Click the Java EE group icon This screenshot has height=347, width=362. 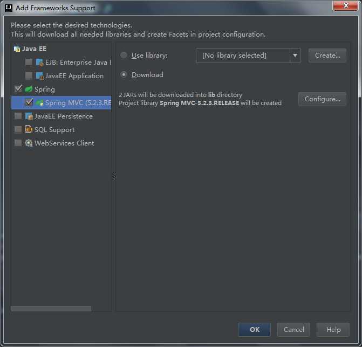tap(17, 49)
